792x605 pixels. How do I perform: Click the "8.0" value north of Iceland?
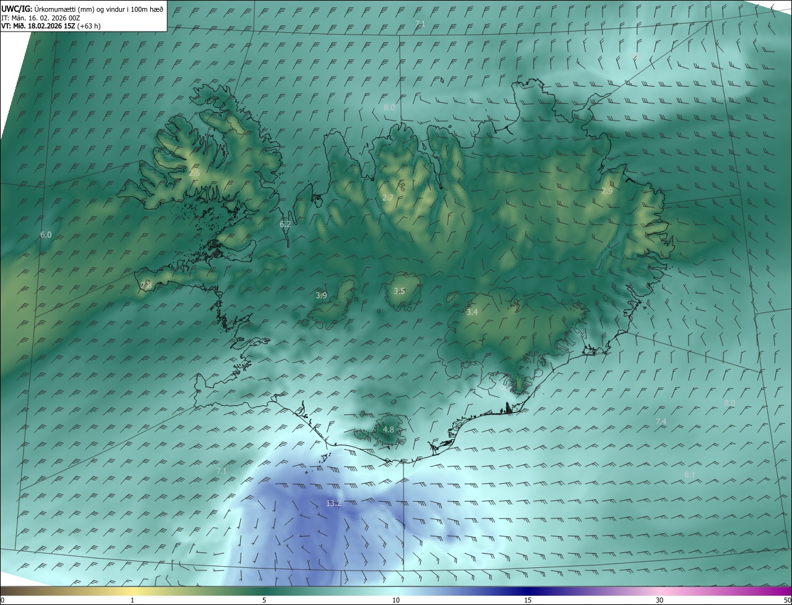tap(389, 107)
